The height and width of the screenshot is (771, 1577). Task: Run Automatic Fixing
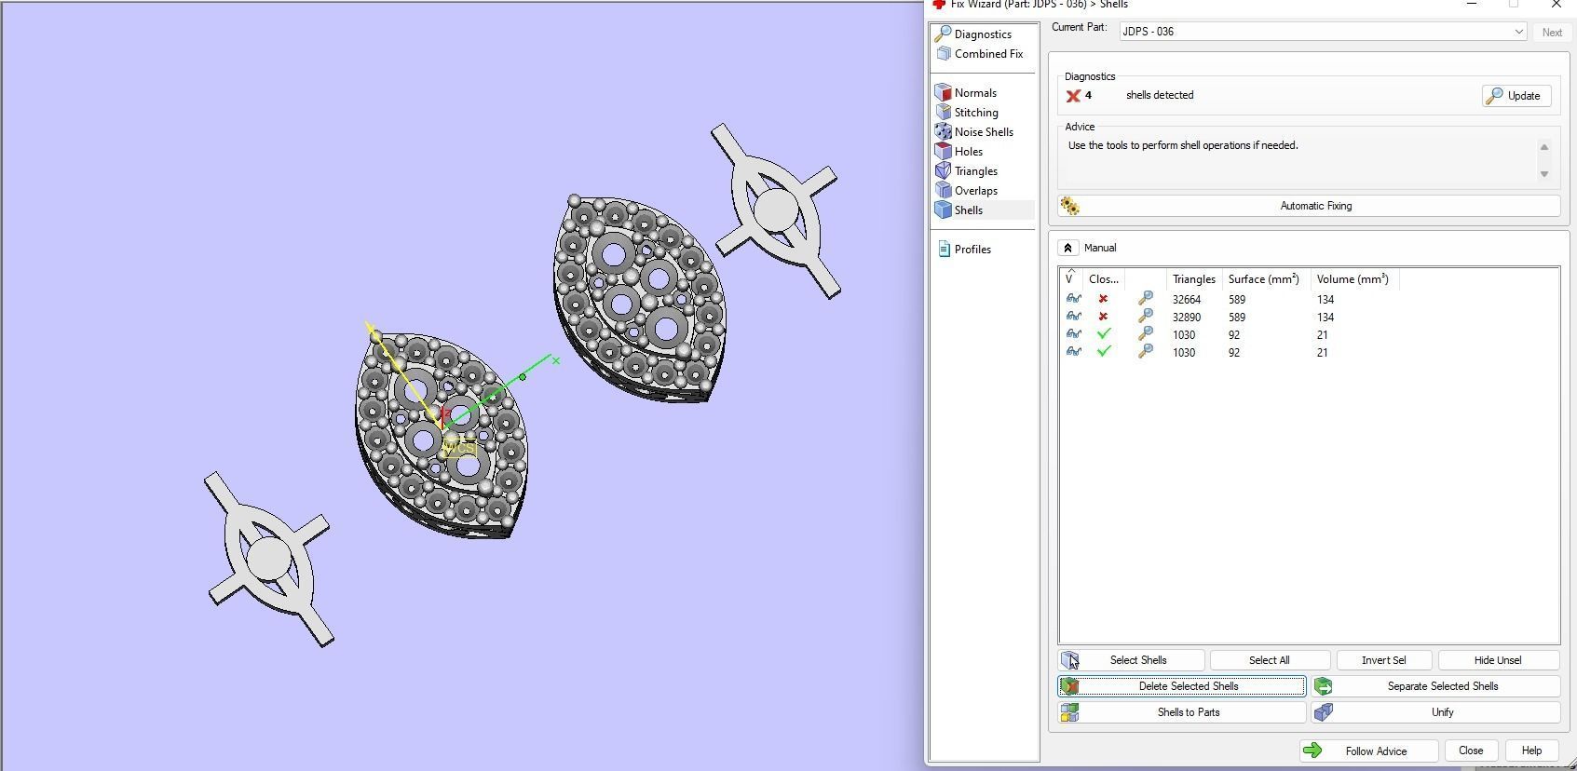[1309, 206]
